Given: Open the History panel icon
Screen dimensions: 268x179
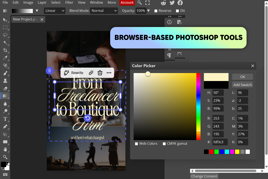Looking at the screenshot, I should 179,22.
